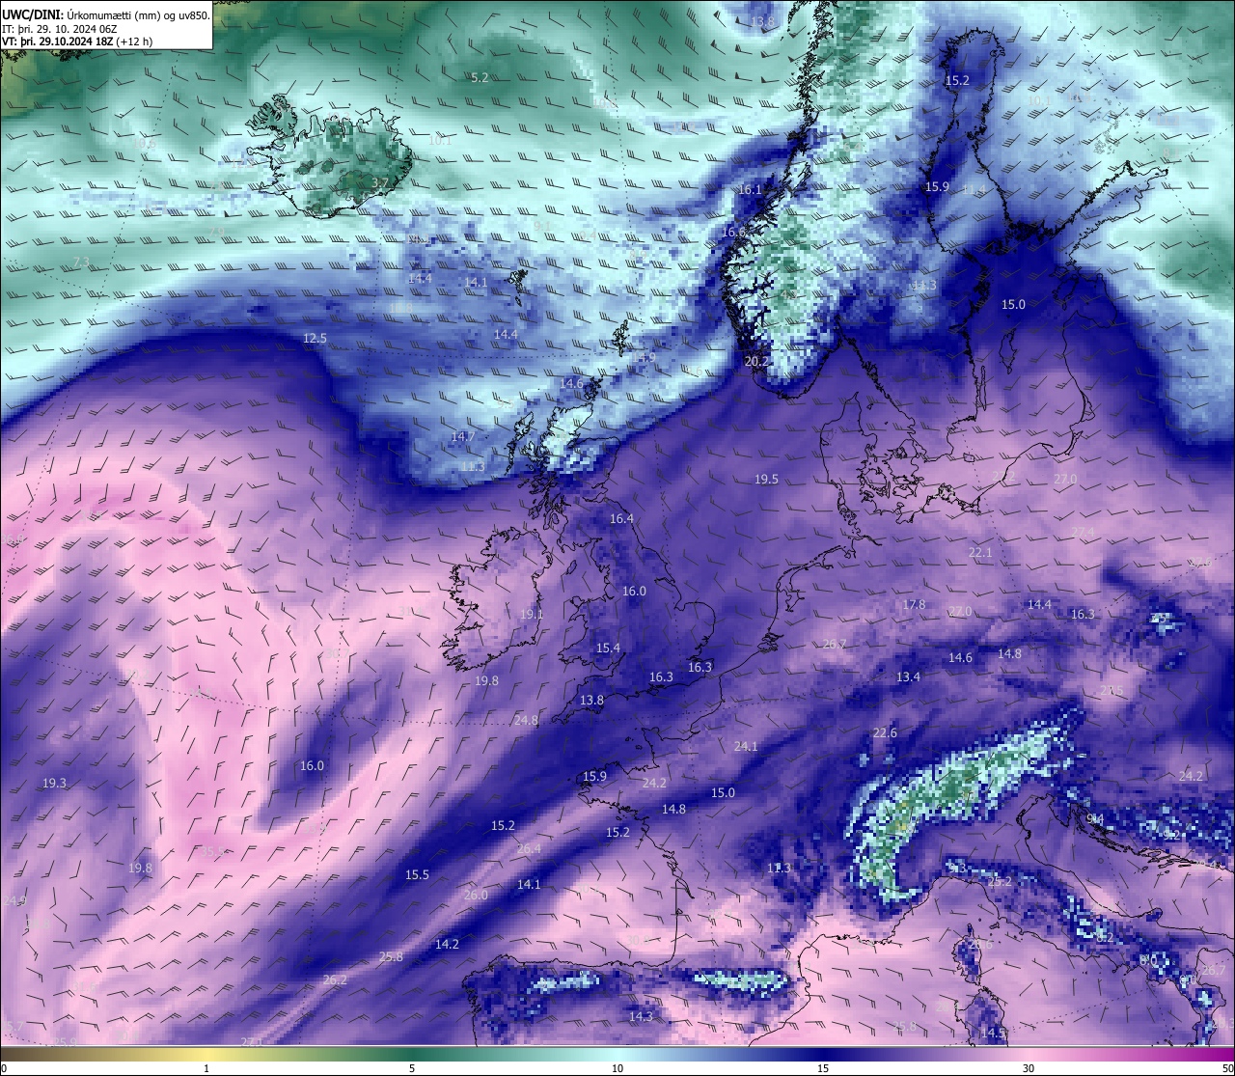Click the 20.2 value off southern Norway
The width and height of the screenshot is (1235, 1076).
[x=756, y=362]
